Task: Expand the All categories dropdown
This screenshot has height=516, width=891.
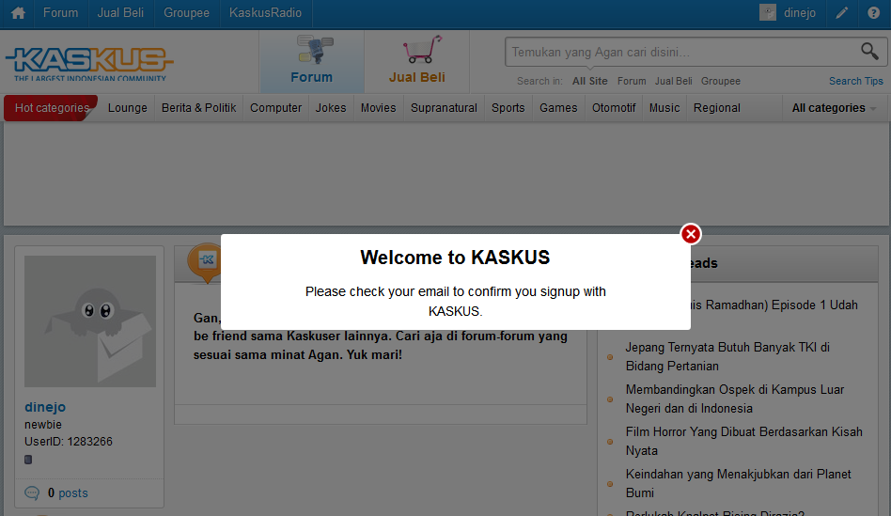Action: click(834, 108)
